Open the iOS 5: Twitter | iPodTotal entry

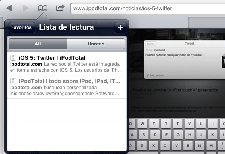[x=67, y=64]
